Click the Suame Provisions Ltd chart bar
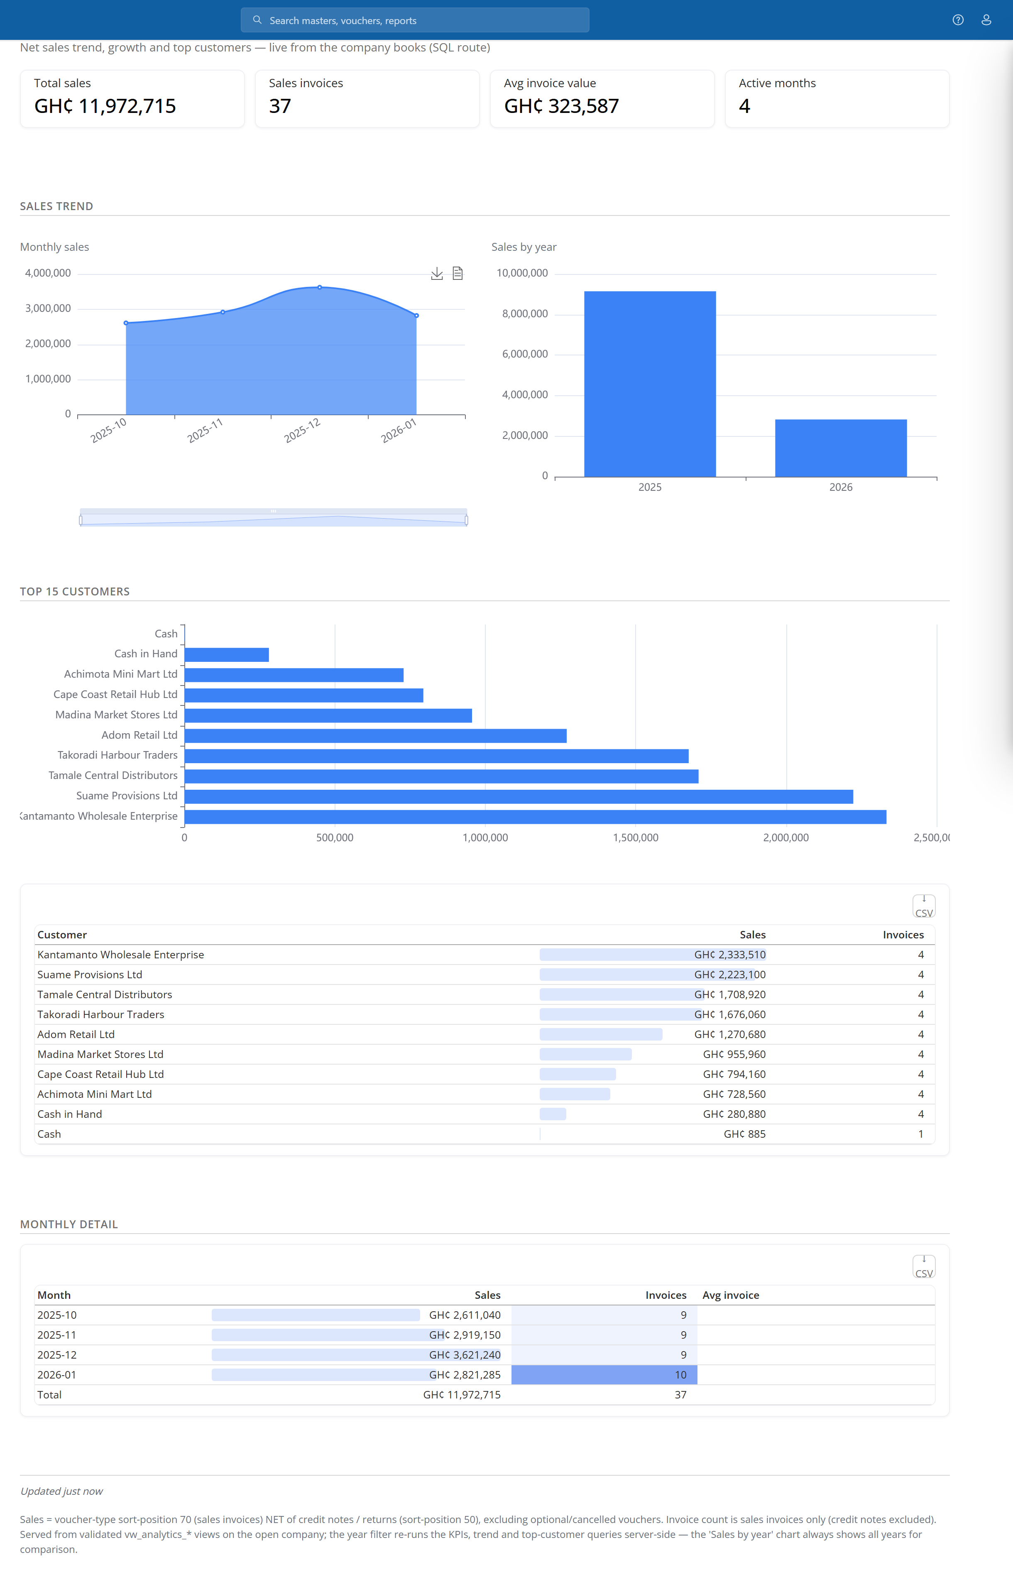 click(x=519, y=797)
